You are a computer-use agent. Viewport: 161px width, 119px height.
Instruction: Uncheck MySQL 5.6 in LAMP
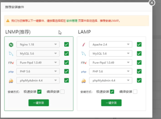point(139,54)
